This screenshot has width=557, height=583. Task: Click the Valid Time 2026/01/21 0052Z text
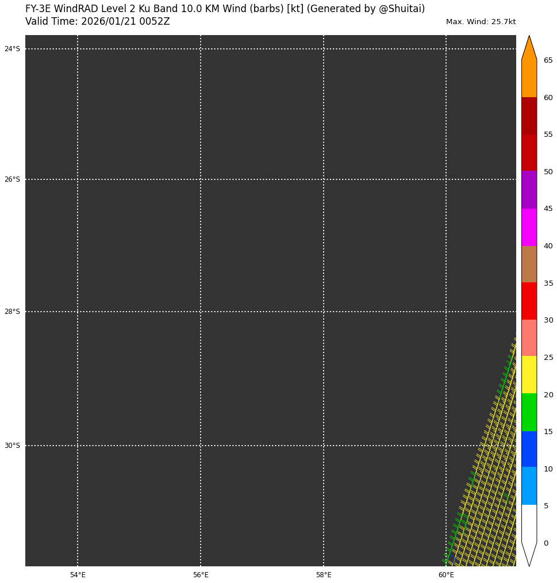tap(98, 22)
